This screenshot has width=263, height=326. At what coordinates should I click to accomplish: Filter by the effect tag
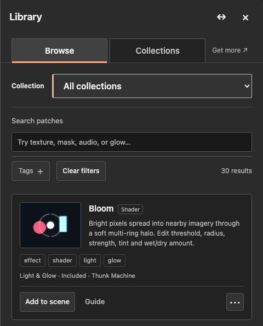click(x=32, y=260)
